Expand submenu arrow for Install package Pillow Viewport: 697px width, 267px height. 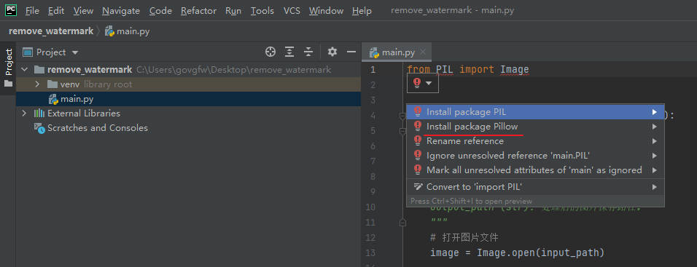pyautogui.click(x=654, y=127)
